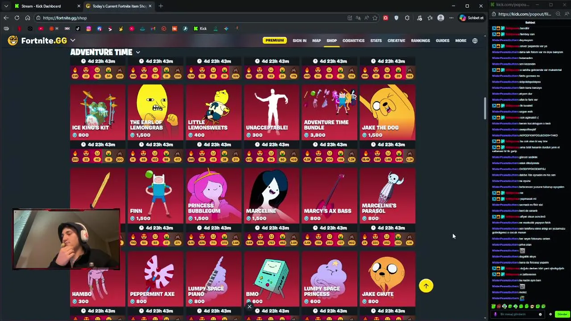
Task: Click zoom-out icon in Kick popout window
Action: (x=559, y=14)
